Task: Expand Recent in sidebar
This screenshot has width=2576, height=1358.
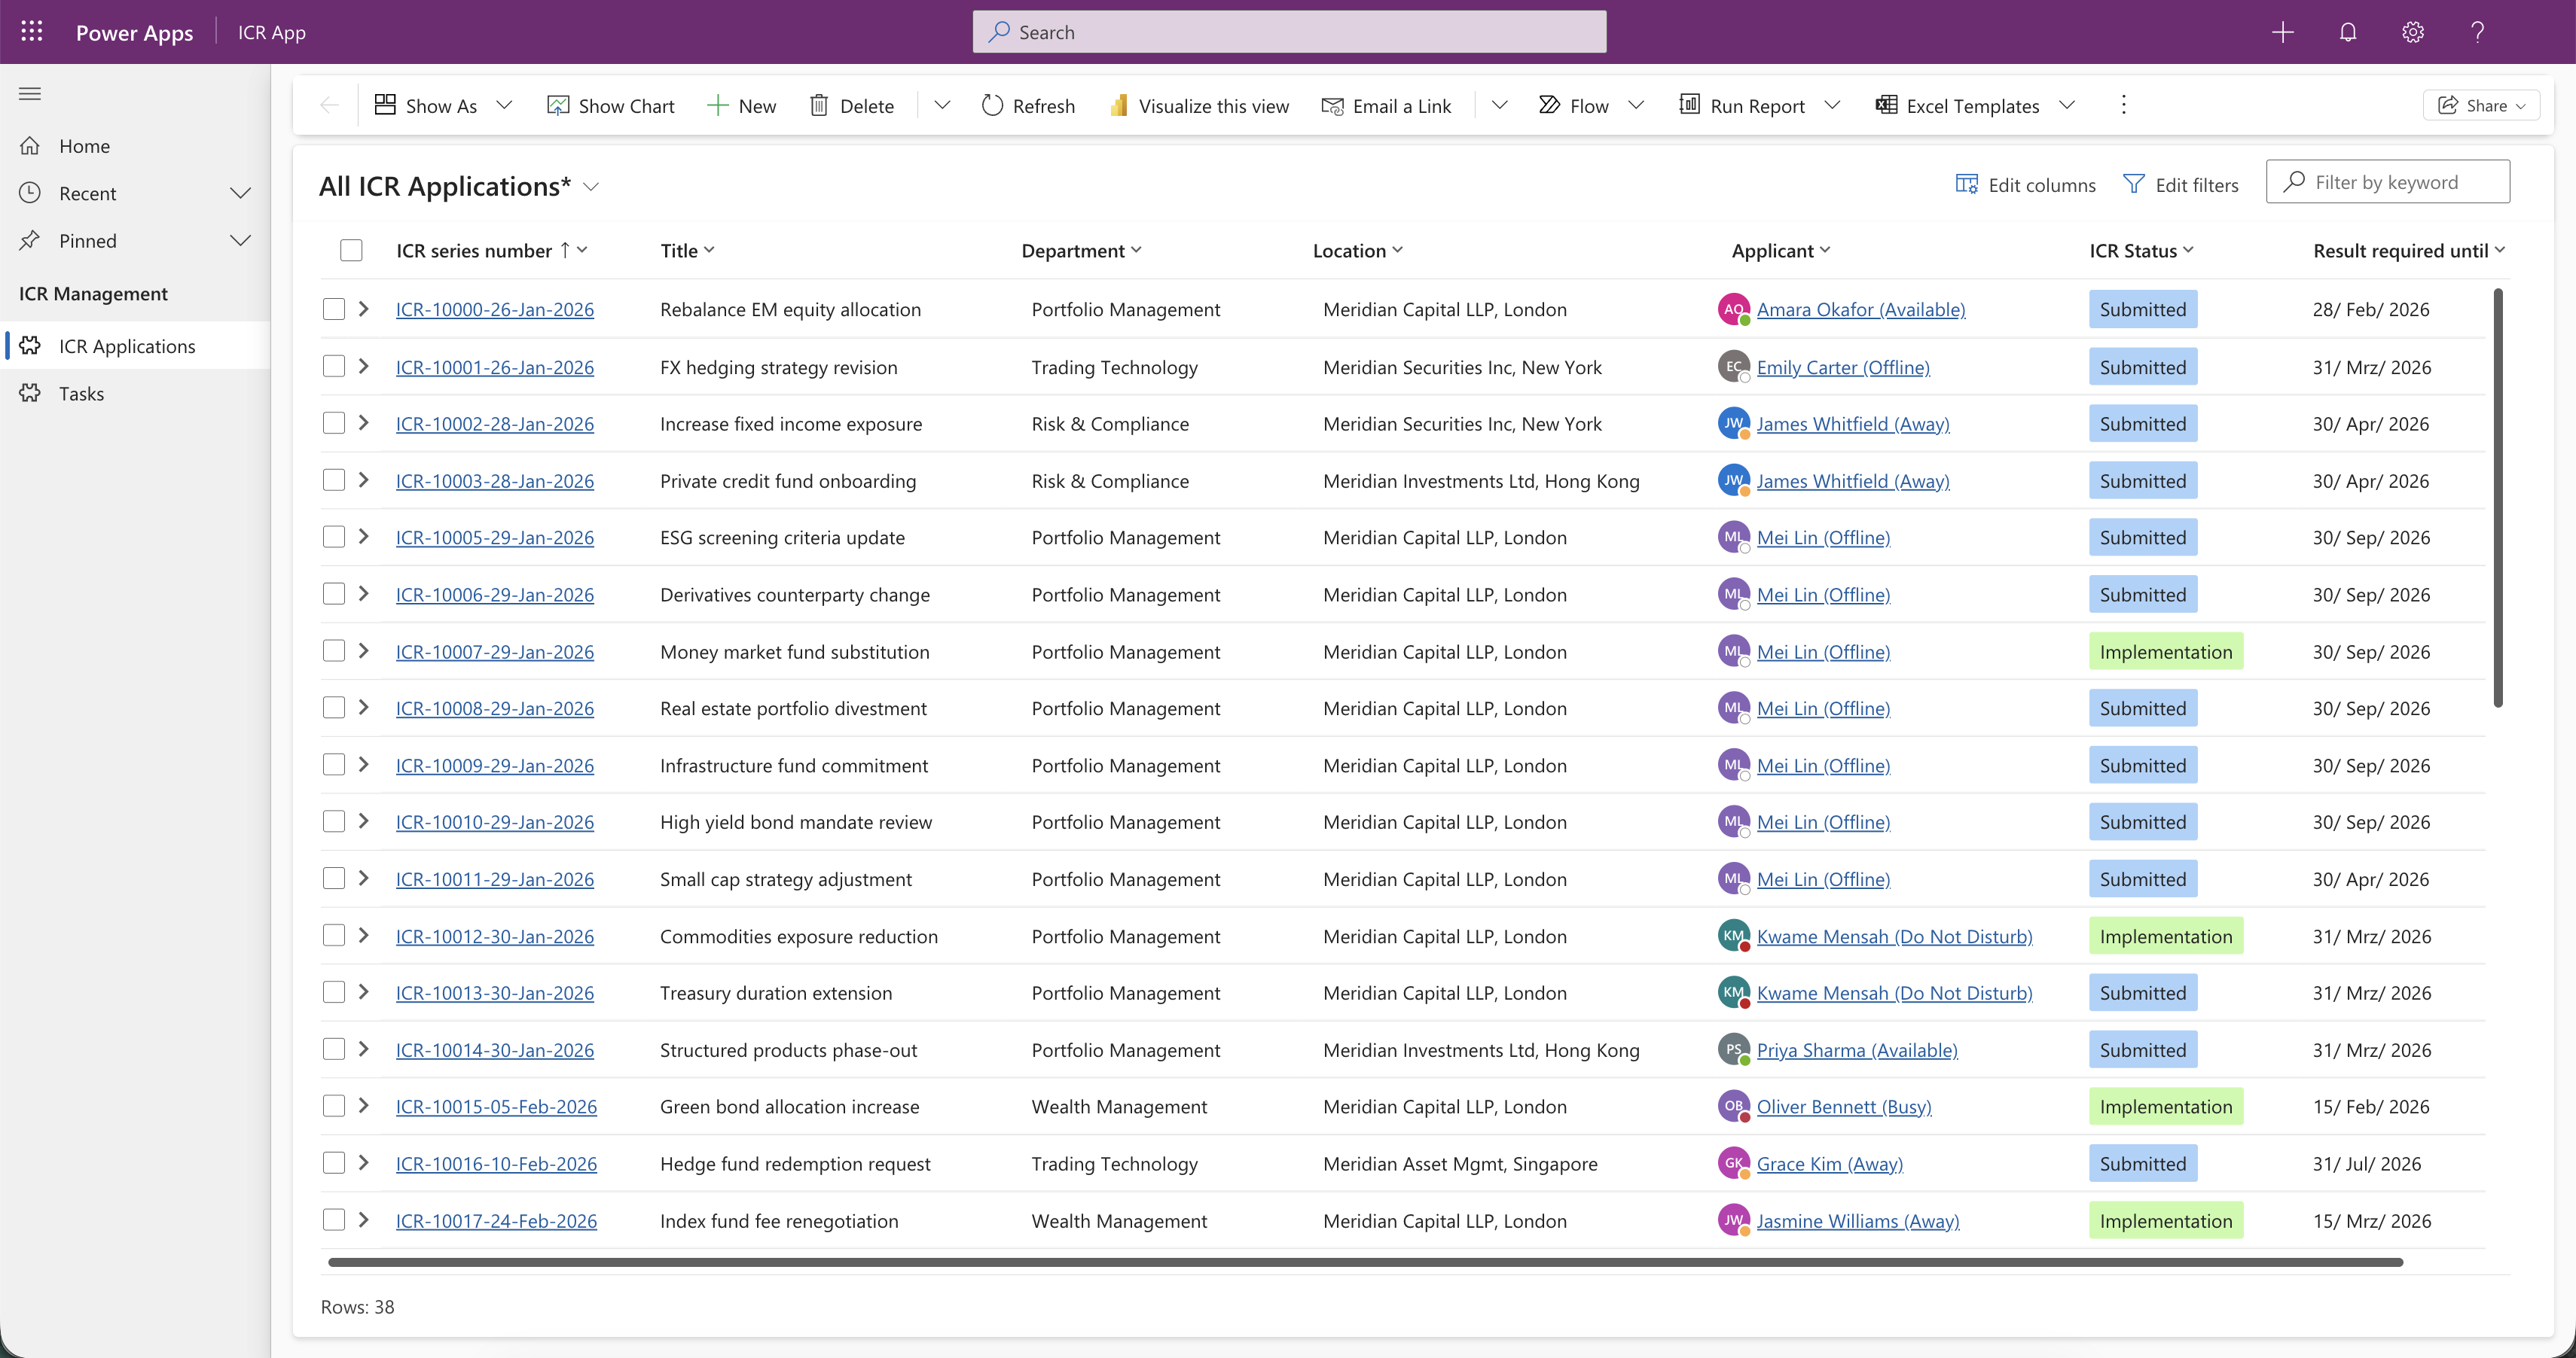Action: (x=240, y=193)
